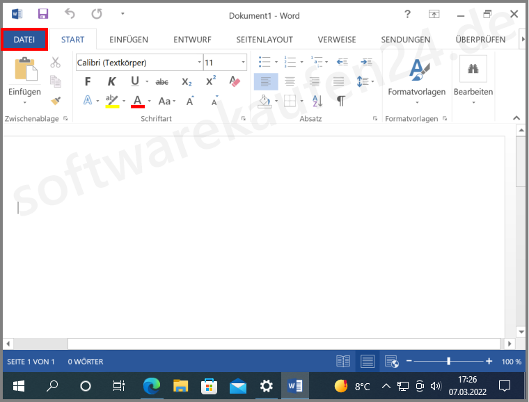Decrease paragraph indent
529x402 pixels.
click(342, 62)
